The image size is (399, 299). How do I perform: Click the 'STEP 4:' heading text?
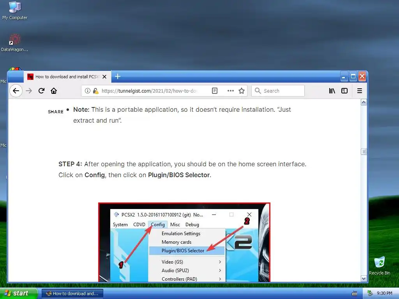click(70, 164)
